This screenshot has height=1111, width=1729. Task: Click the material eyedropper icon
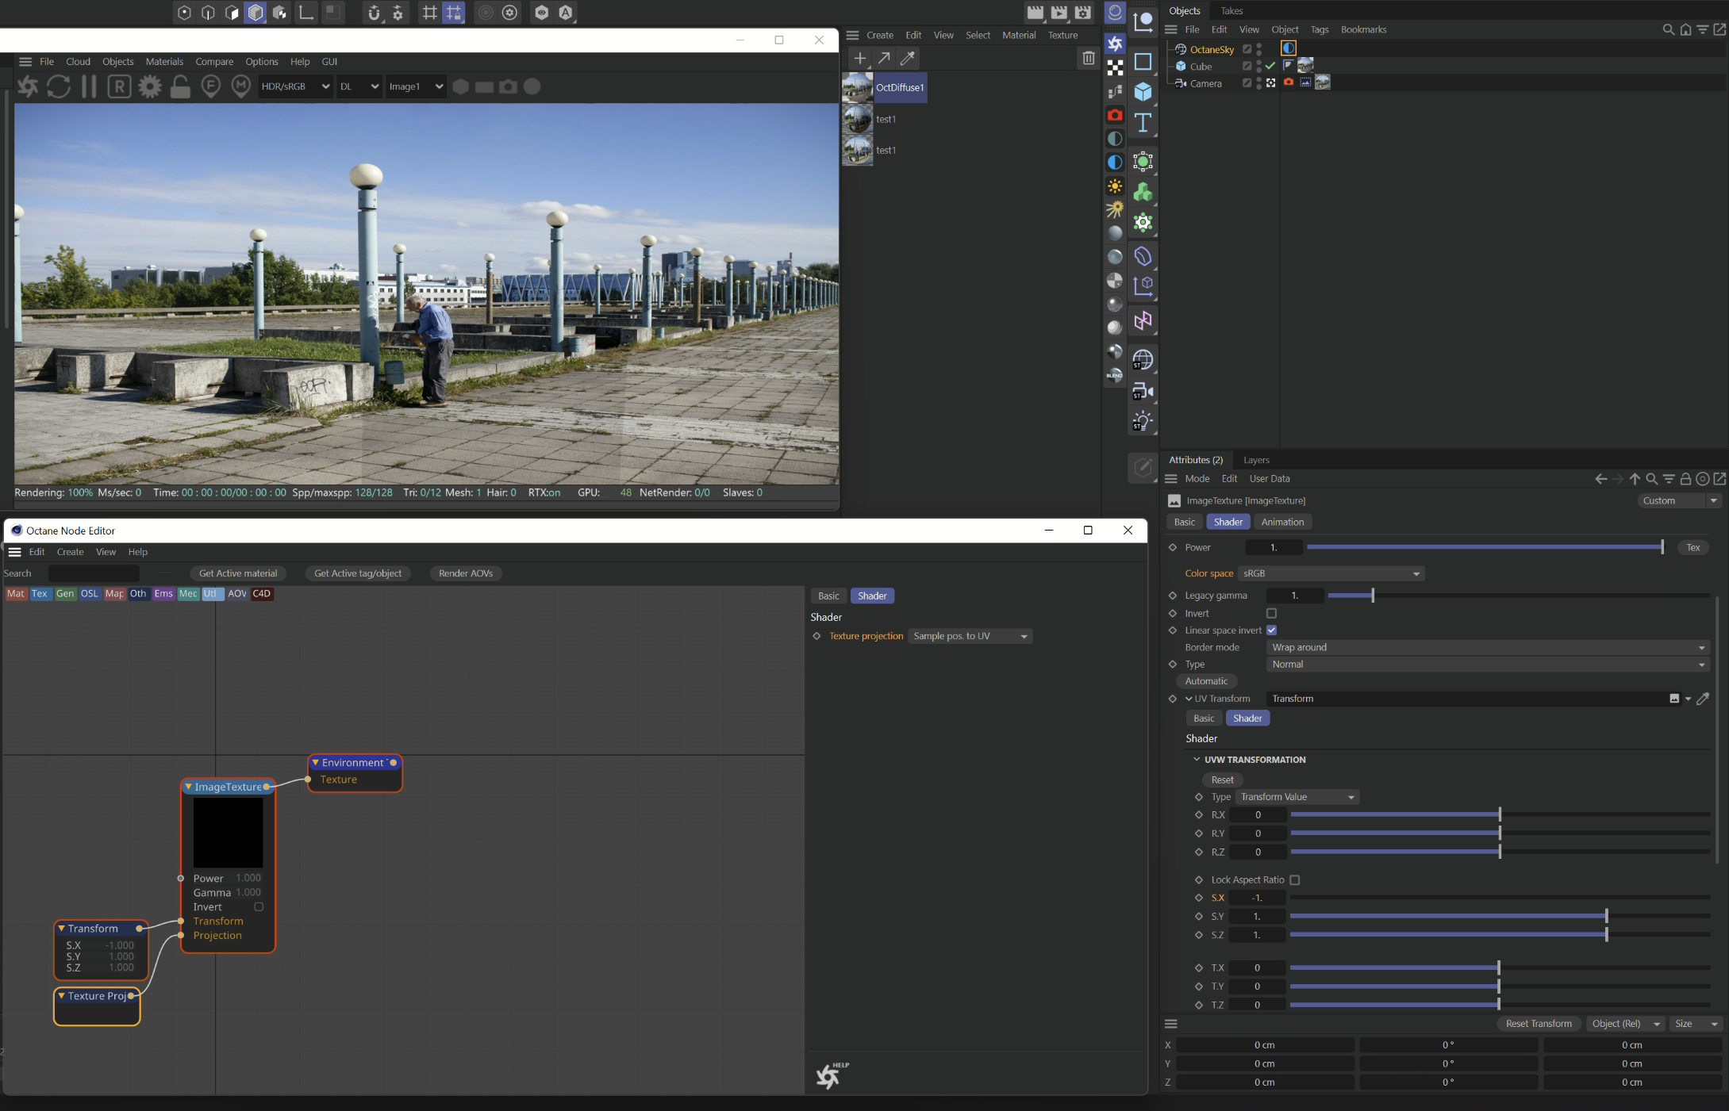[x=908, y=58]
